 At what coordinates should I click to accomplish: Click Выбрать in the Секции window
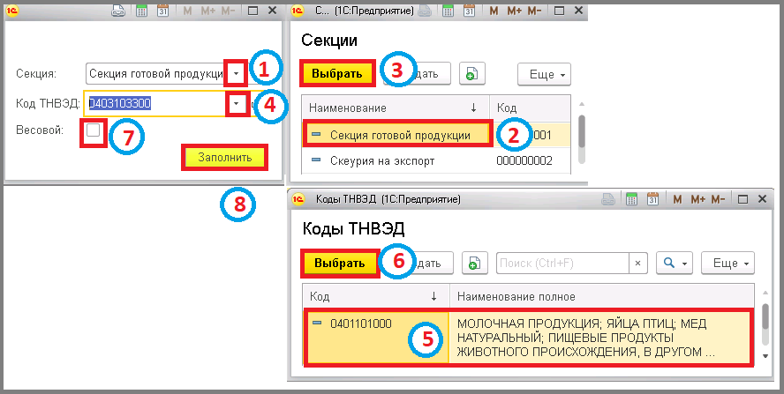point(337,74)
